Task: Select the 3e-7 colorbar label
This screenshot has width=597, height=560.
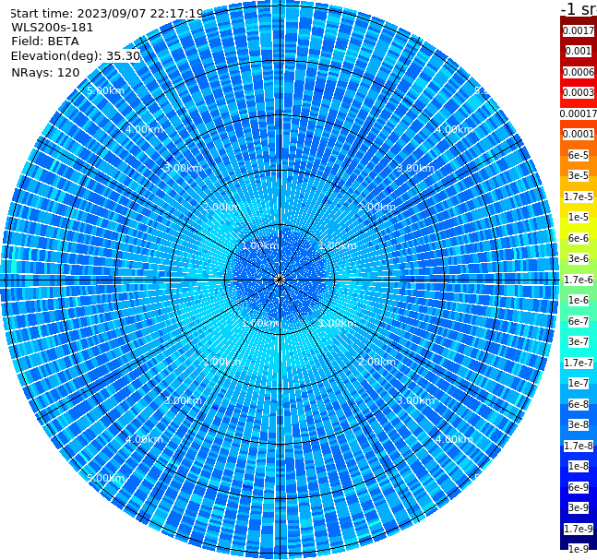Action: pos(579,341)
